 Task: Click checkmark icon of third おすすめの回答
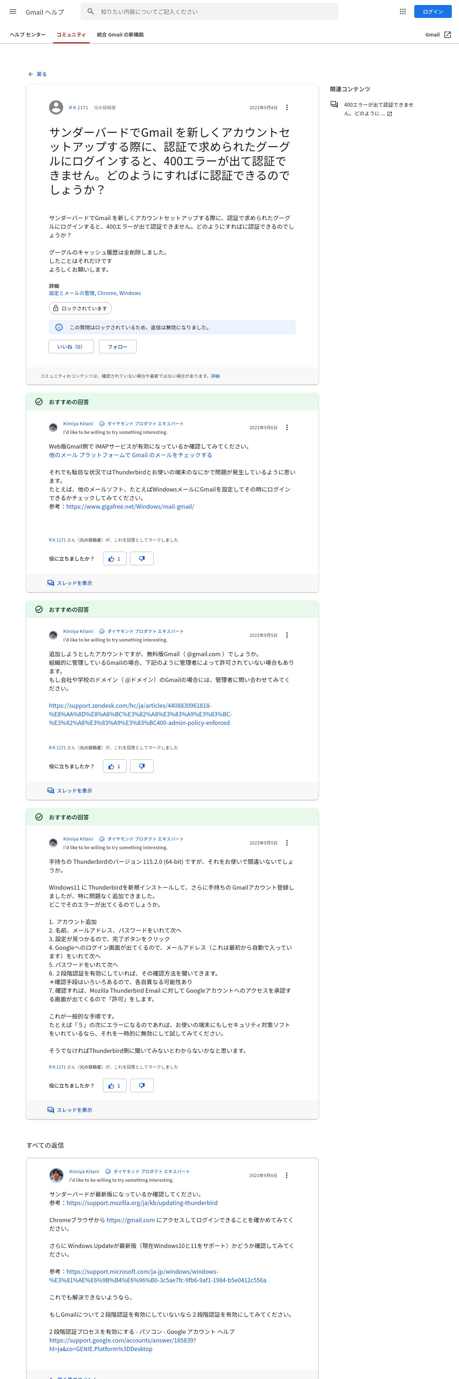[x=39, y=817]
